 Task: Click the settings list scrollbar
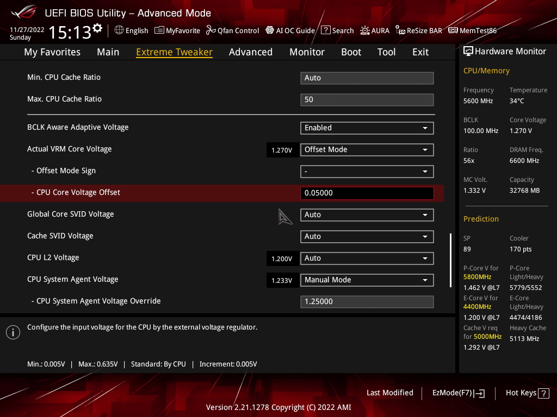click(450, 260)
